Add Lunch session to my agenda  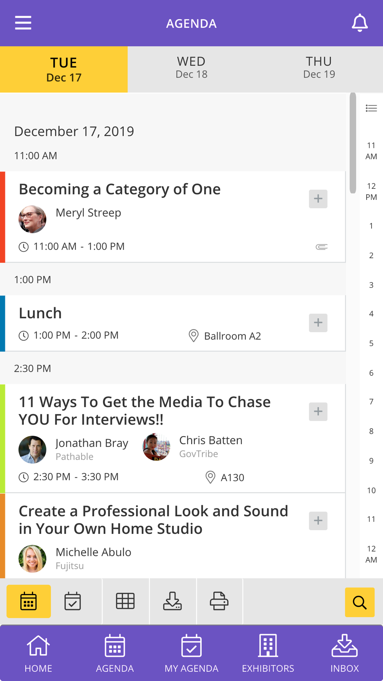coord(318,322)
